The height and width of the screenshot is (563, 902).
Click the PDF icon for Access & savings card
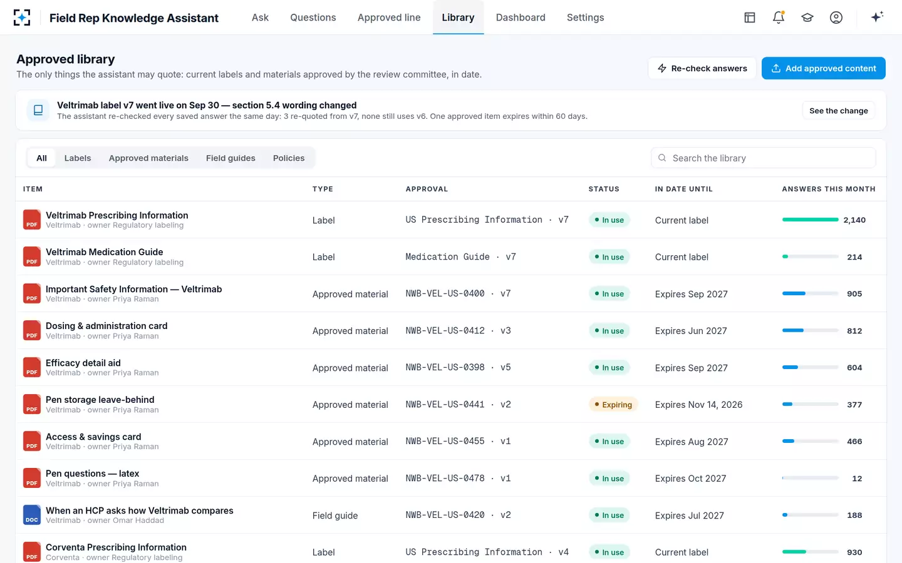(x=32, y=441)
